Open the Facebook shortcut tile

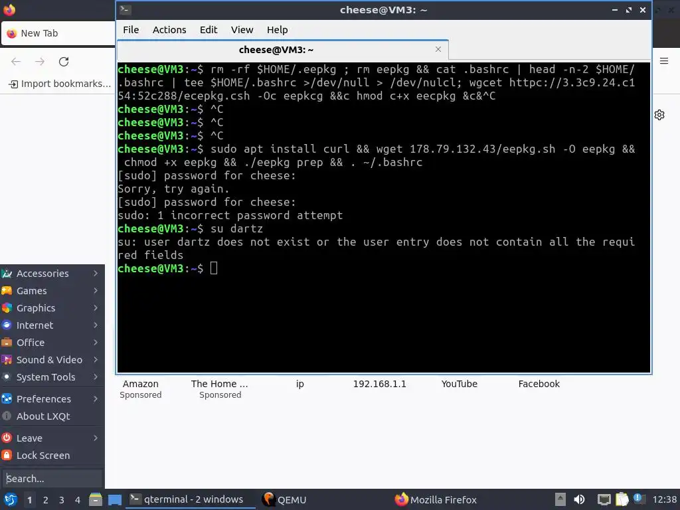click(x=539, y=384)
